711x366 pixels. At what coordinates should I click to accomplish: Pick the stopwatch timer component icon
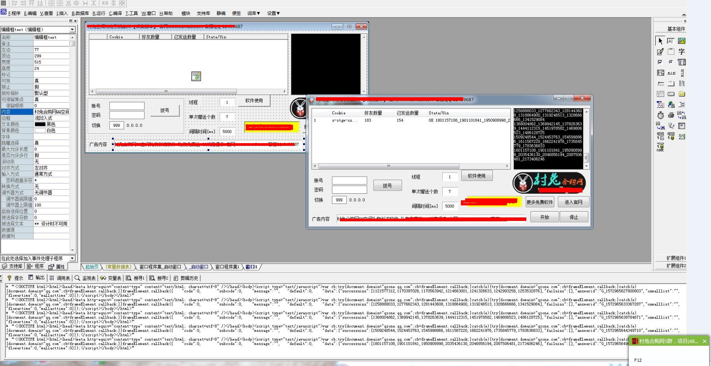coord(660,115)
